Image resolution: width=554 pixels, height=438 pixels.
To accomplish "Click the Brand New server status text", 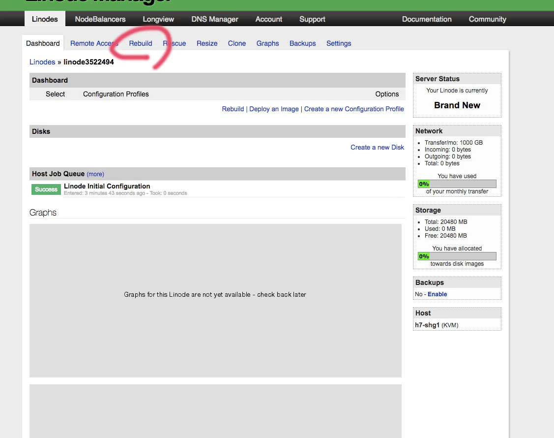I will point(457,105).
